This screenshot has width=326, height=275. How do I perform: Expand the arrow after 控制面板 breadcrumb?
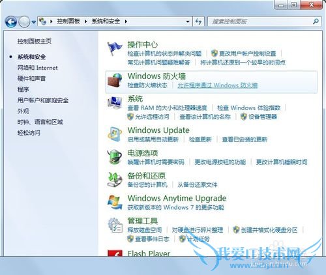[x=85, y=22]
